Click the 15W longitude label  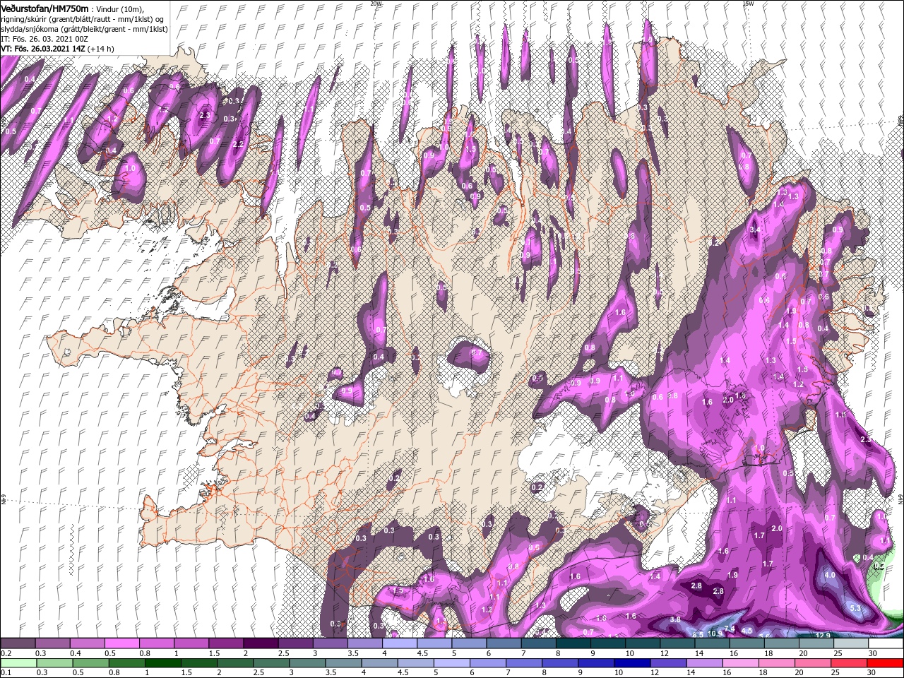point(748,4)
